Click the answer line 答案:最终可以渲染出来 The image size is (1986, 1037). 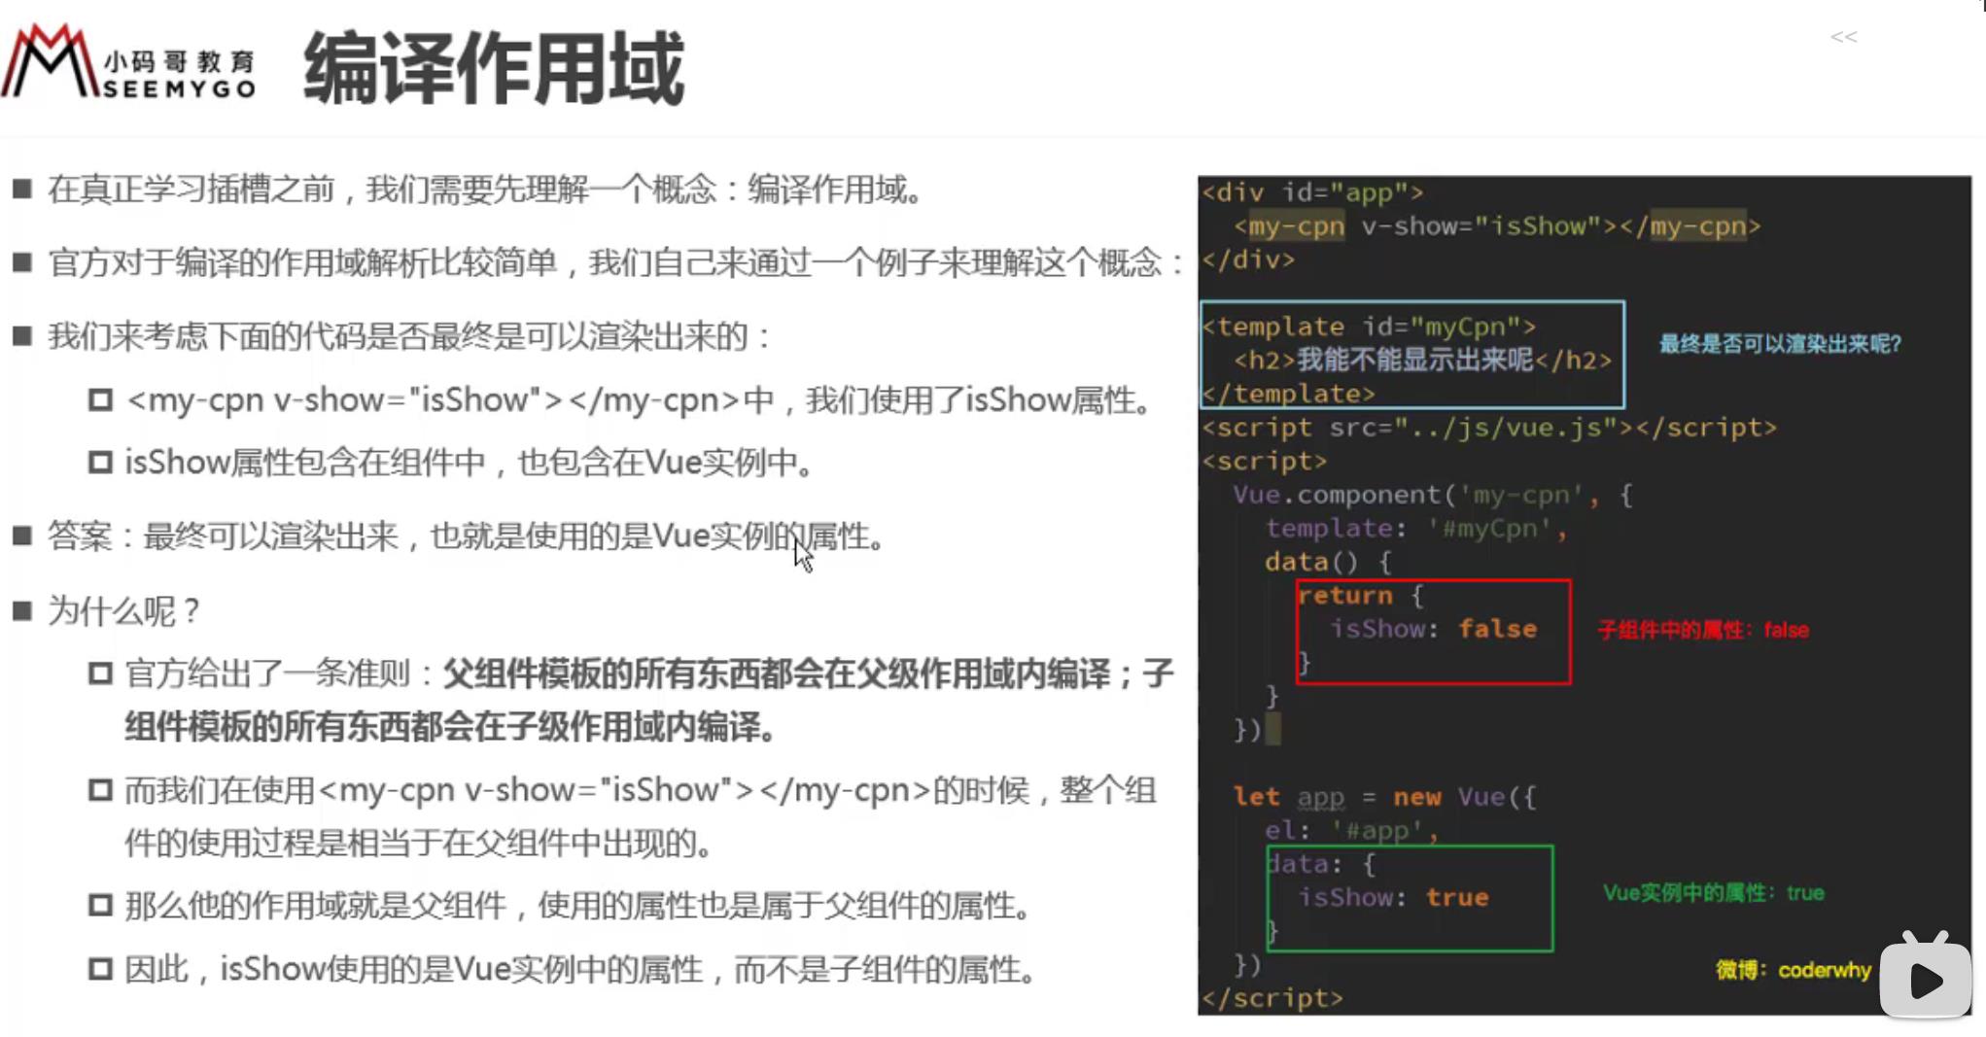[x=466, y=536]
